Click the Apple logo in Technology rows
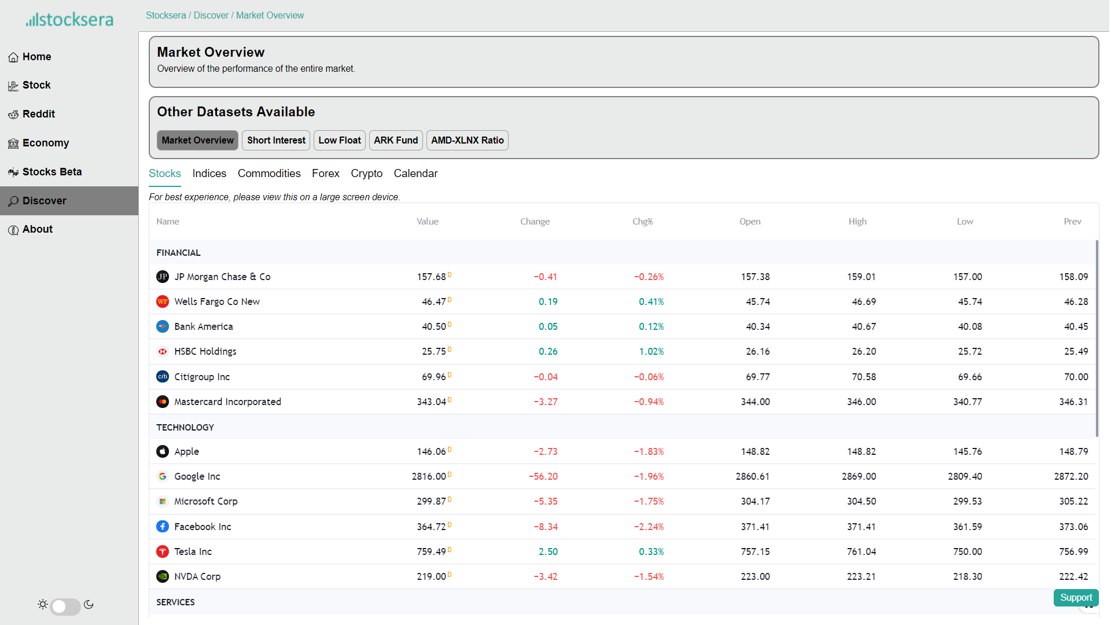This screenshot has width=1111, height=625. 163,451
